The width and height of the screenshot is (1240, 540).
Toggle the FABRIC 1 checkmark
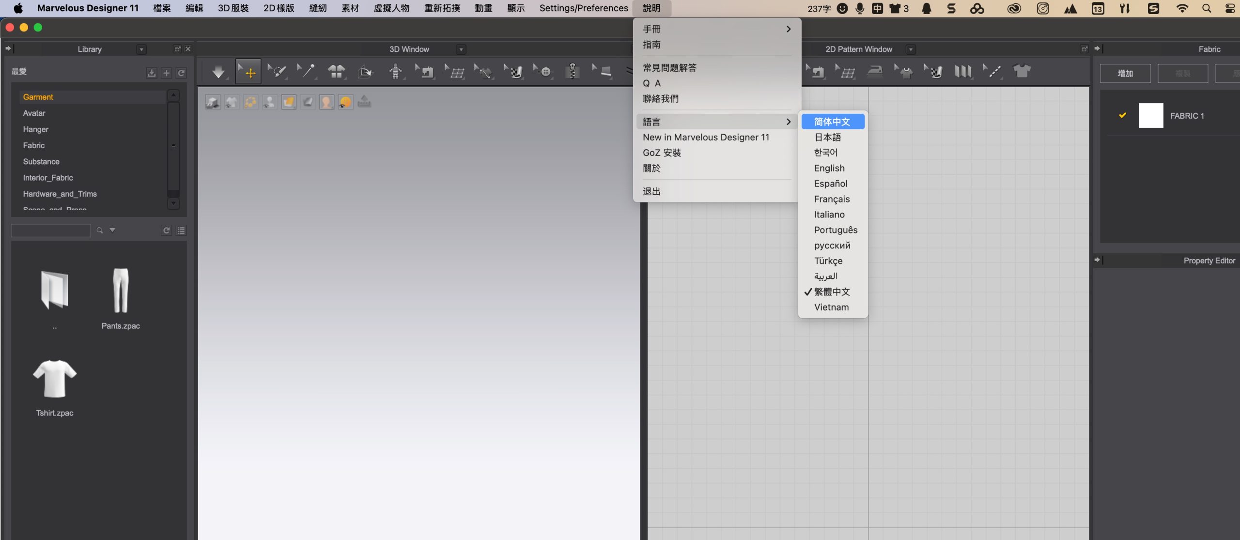(x=1122, y=115)
